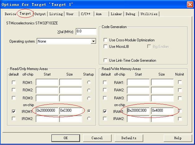Click the RAM3 Size field
Image resolution: width=195 pixels, height=145 pixels.
pos(162,98)
